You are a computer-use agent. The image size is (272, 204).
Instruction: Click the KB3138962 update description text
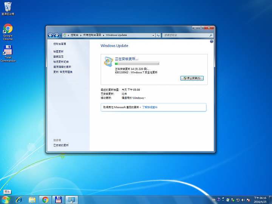coord(136,72)
